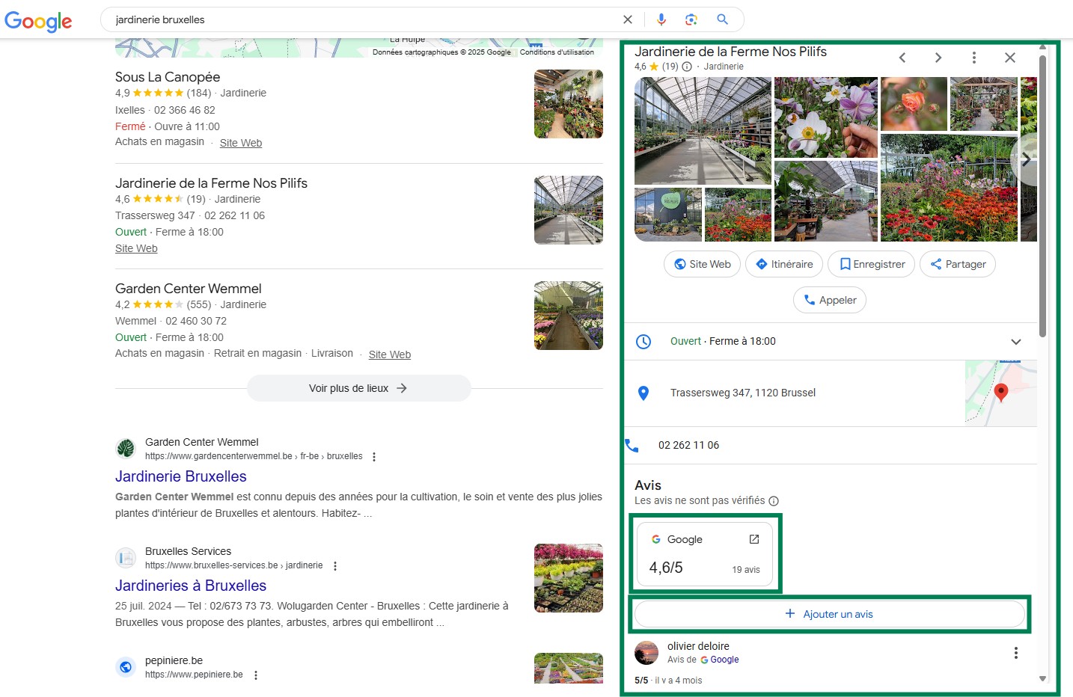The image size is (1073, 697).
Task: Open more options for Garden Center Wemmel result
Action: [x=374, y=457]
